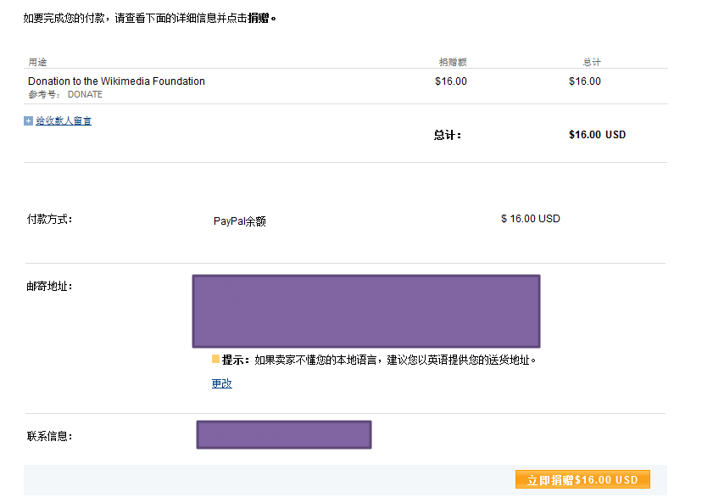Click the $ 16.00 USD payment amount
Viewport: 702px width, 503px height.
[531, 219]
